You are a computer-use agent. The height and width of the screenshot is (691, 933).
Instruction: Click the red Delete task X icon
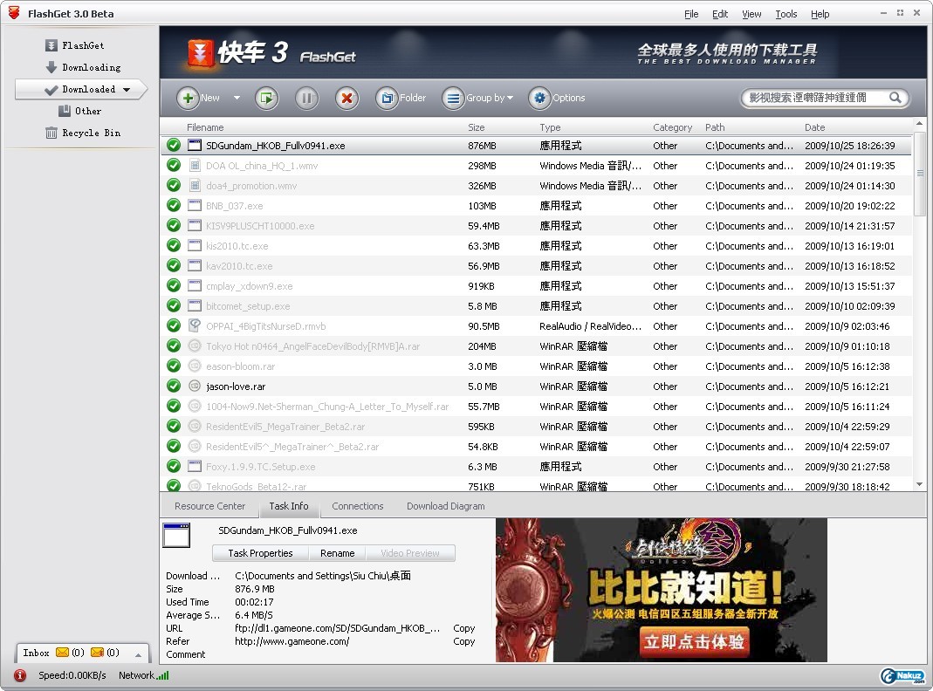pyautogui.click(x=346, y=98)
